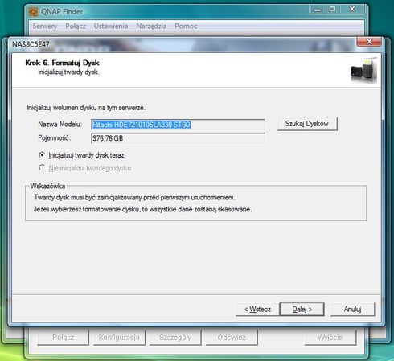Image resolution: width=394 pixels, height=361 pixels.
Task: Click the 'Pojemność' capacity field
Action: coord(178,138)
